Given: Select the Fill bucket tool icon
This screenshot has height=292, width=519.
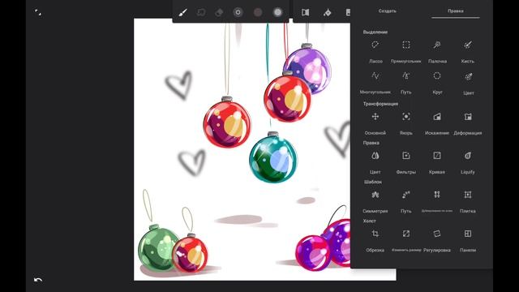Looking at the screenshot, I should pos(327,13).
